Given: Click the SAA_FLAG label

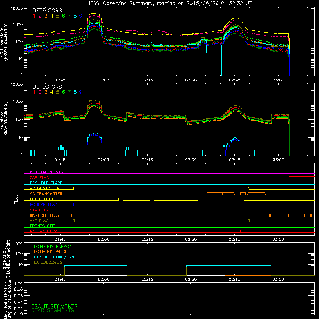Looking at the screenshot, I should (39, 210).
